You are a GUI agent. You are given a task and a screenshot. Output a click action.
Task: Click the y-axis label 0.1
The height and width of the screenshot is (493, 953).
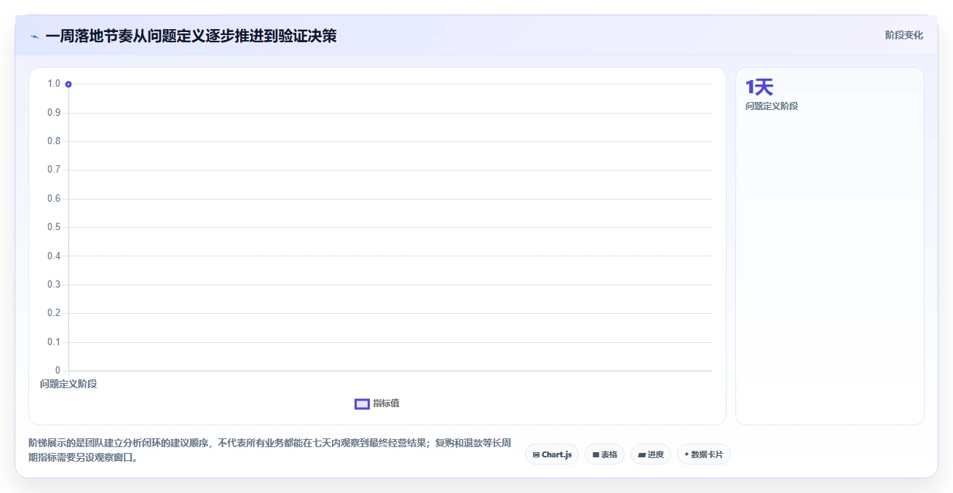tap(54, 342)
